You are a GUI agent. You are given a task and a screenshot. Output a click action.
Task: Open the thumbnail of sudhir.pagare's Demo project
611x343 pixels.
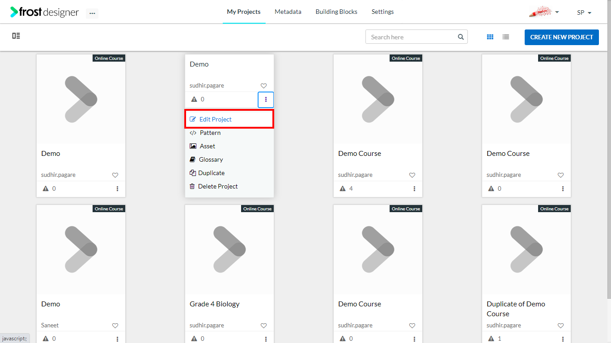click(81, 99)
